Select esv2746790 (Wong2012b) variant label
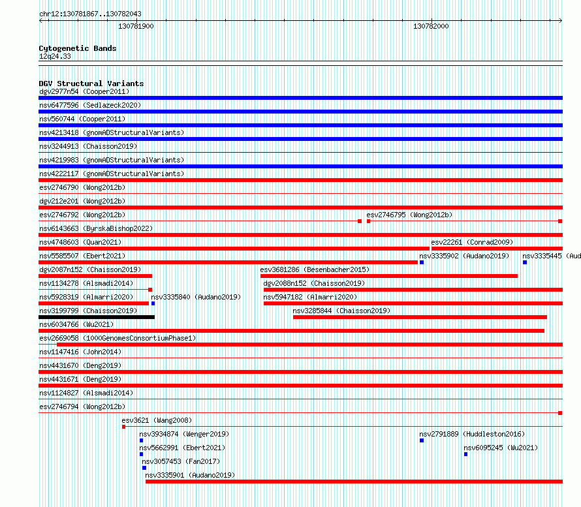 [x=82, y=187]
